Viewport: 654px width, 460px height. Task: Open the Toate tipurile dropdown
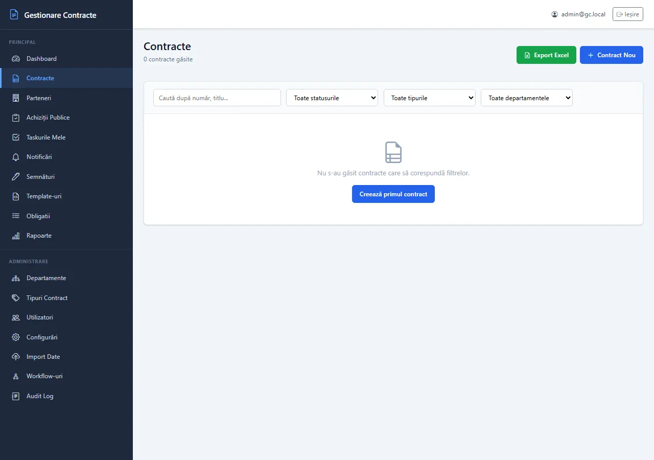pyautogui.click(x=430, y=98)
